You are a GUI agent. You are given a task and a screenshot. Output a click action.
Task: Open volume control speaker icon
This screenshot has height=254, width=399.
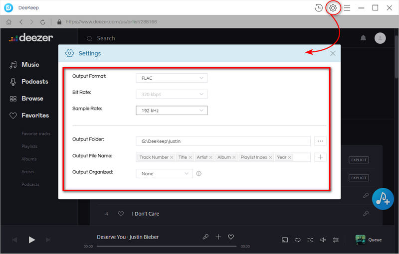[x=323, y=240]
